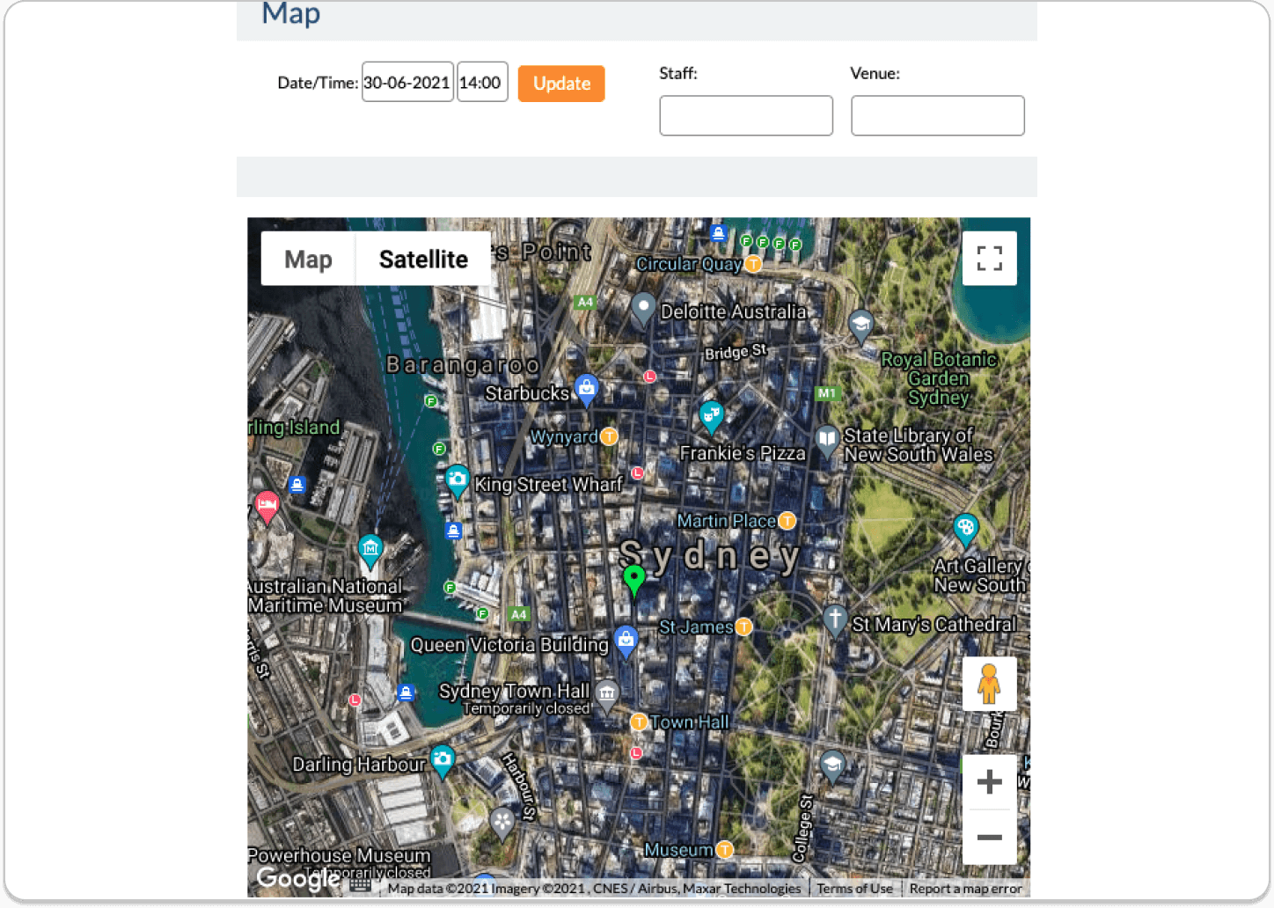Select the St Mary's Cathedral cross marker

[x=835, y=619]
